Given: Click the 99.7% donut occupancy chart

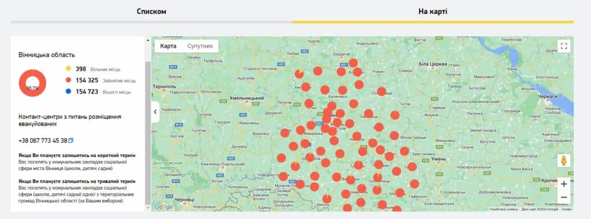Looking at the screenshot, I should coord(32,83).
